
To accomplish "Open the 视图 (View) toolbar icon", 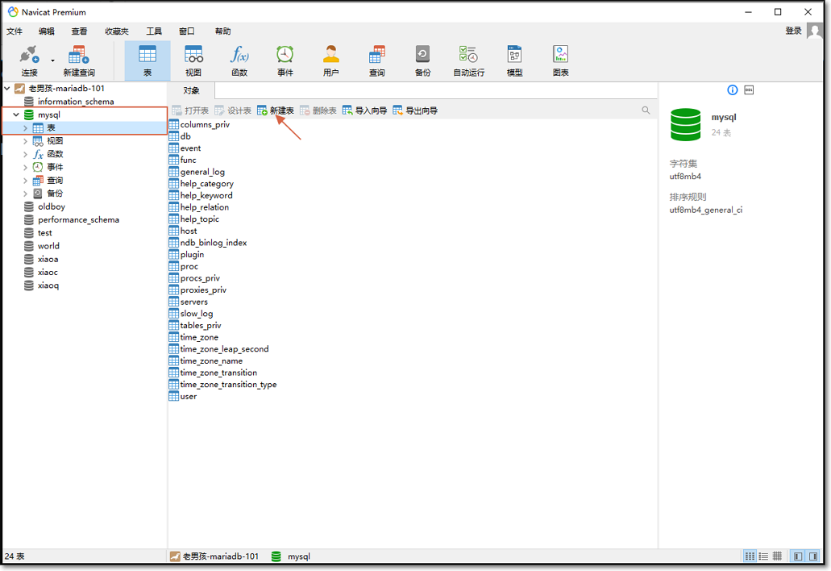I will point(193,60).
